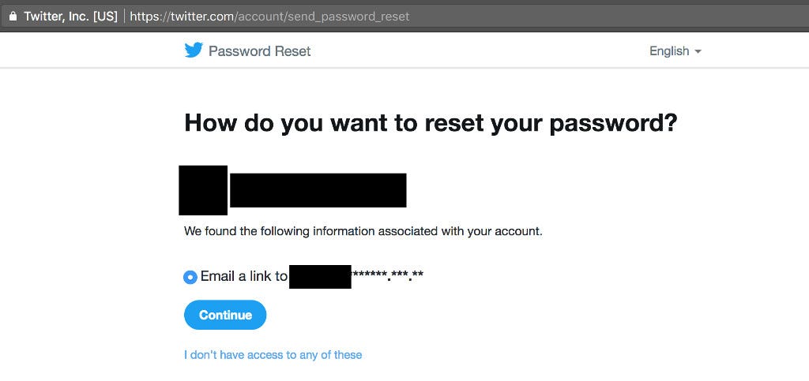Click the "We found the following information" text
Screen dimensions: 809x381
[x=363, y=231]
